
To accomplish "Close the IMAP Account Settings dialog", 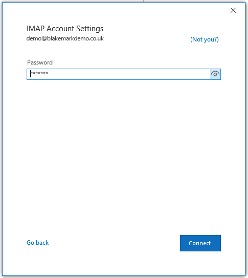I will (x=233, y=10).
